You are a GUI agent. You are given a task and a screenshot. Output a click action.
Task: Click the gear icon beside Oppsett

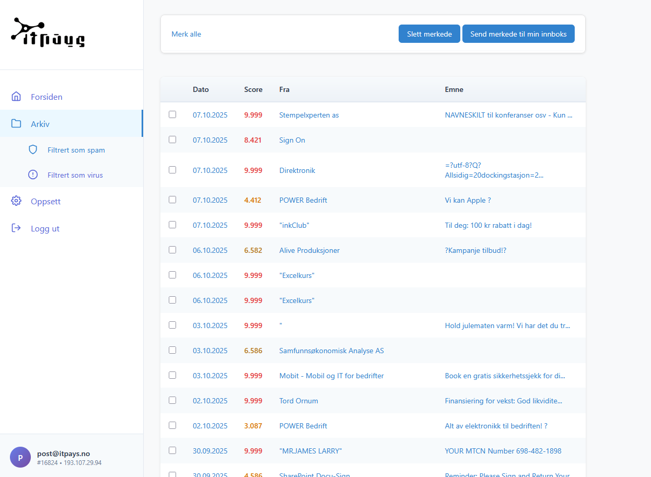(16, 201)
